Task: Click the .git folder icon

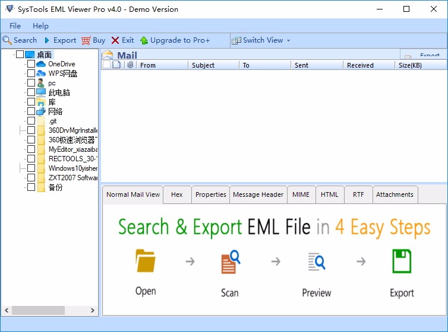Action: point(41,121)
